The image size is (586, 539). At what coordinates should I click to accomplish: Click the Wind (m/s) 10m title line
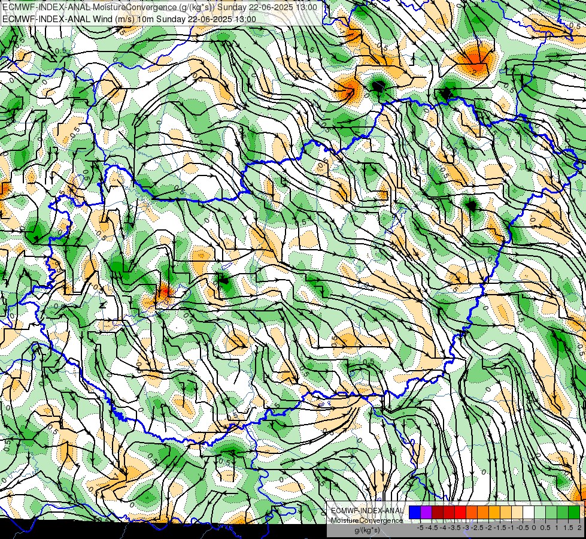point(129,19)
